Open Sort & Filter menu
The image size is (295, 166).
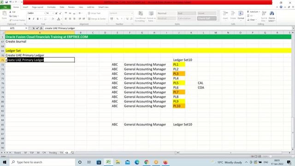264,16
